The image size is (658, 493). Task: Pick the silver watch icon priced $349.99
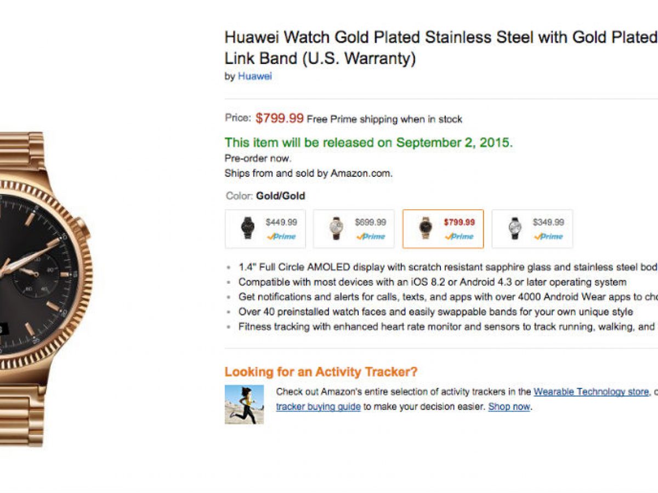(x=514, y=228)
